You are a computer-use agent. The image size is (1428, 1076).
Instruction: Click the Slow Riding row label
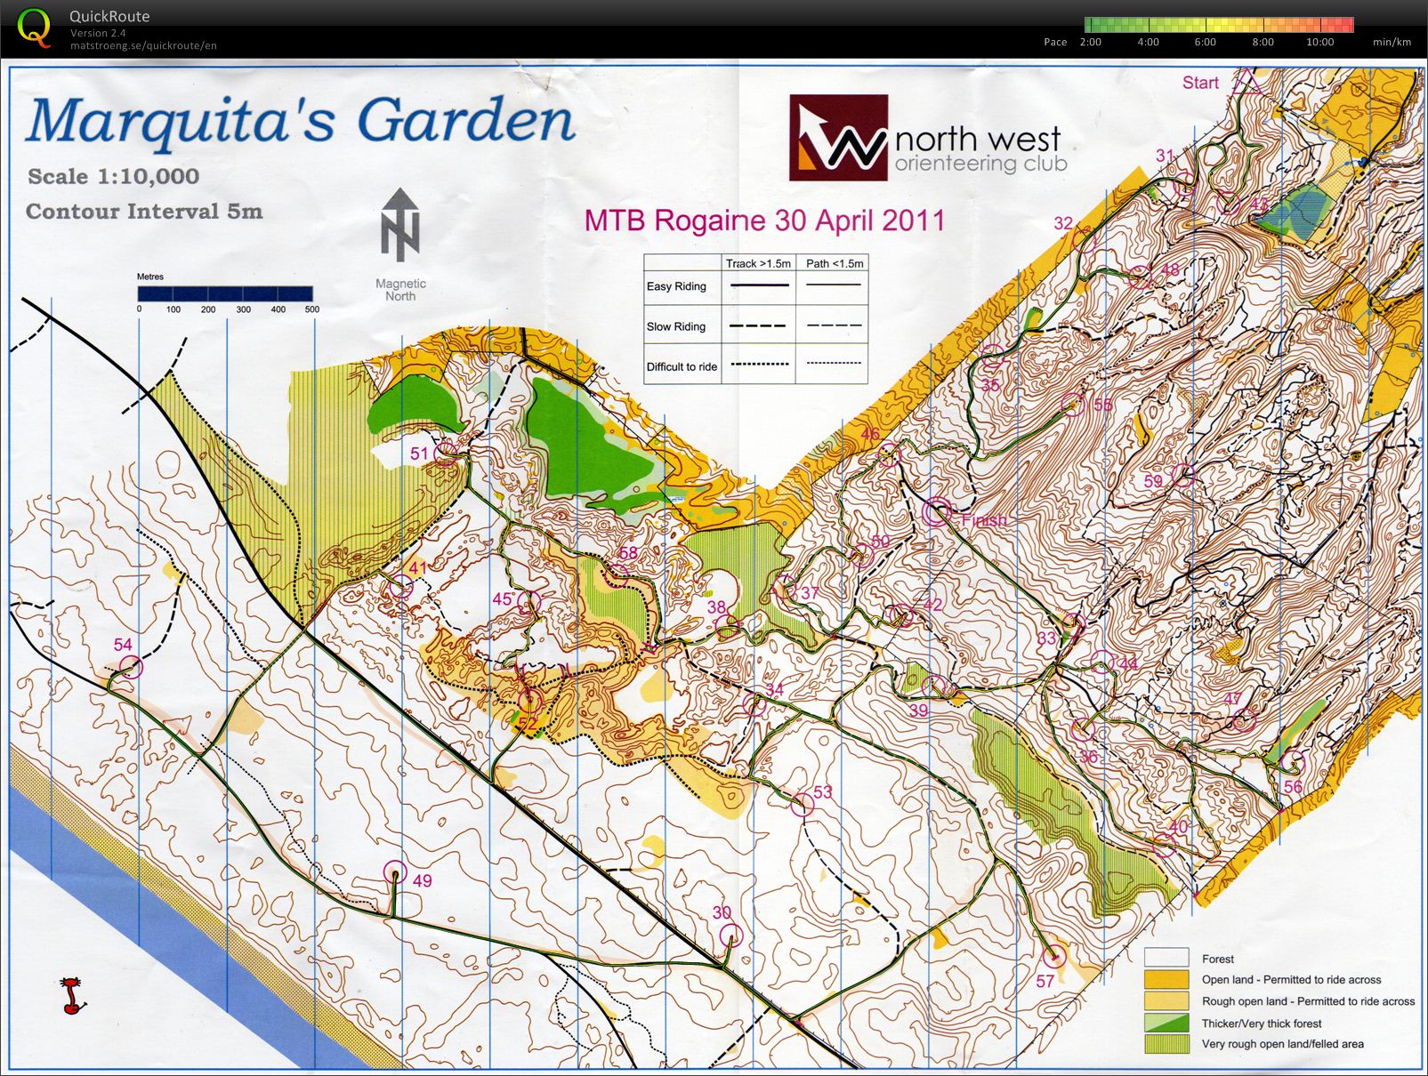point(676,326)
